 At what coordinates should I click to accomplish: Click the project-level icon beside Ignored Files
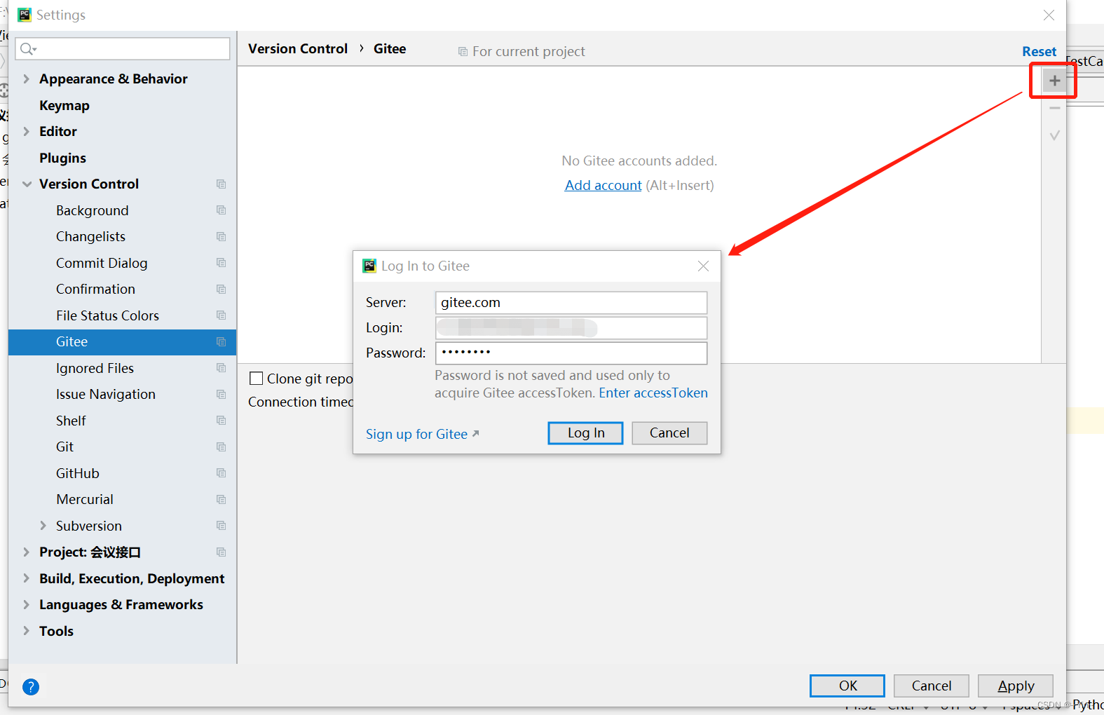[221, 368]
